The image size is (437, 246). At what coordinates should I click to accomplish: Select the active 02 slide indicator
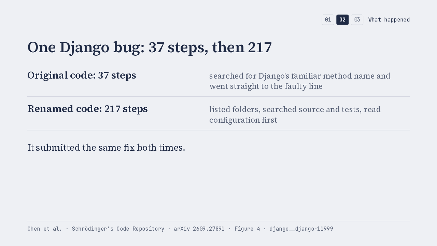pyautogui.click(x=342, y=20)
